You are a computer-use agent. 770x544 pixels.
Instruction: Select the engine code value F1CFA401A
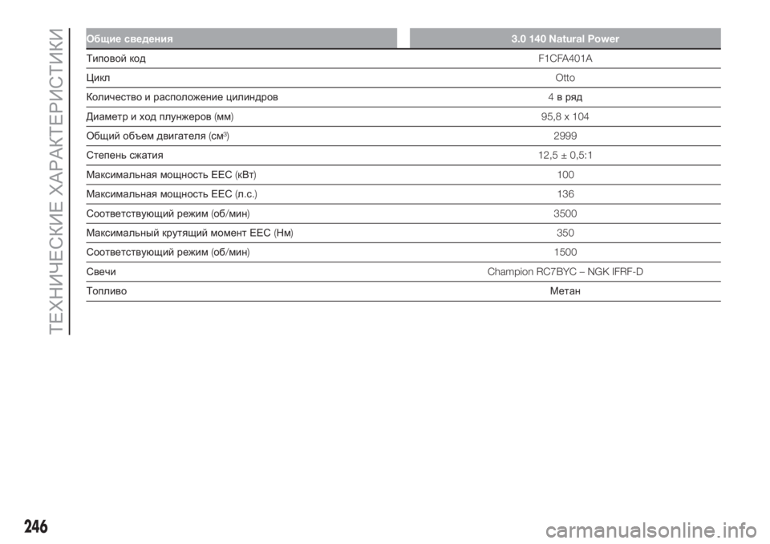pos(565,59)
